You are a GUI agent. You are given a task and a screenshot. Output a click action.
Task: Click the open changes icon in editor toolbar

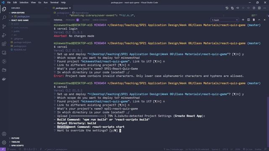click(232, 8)
